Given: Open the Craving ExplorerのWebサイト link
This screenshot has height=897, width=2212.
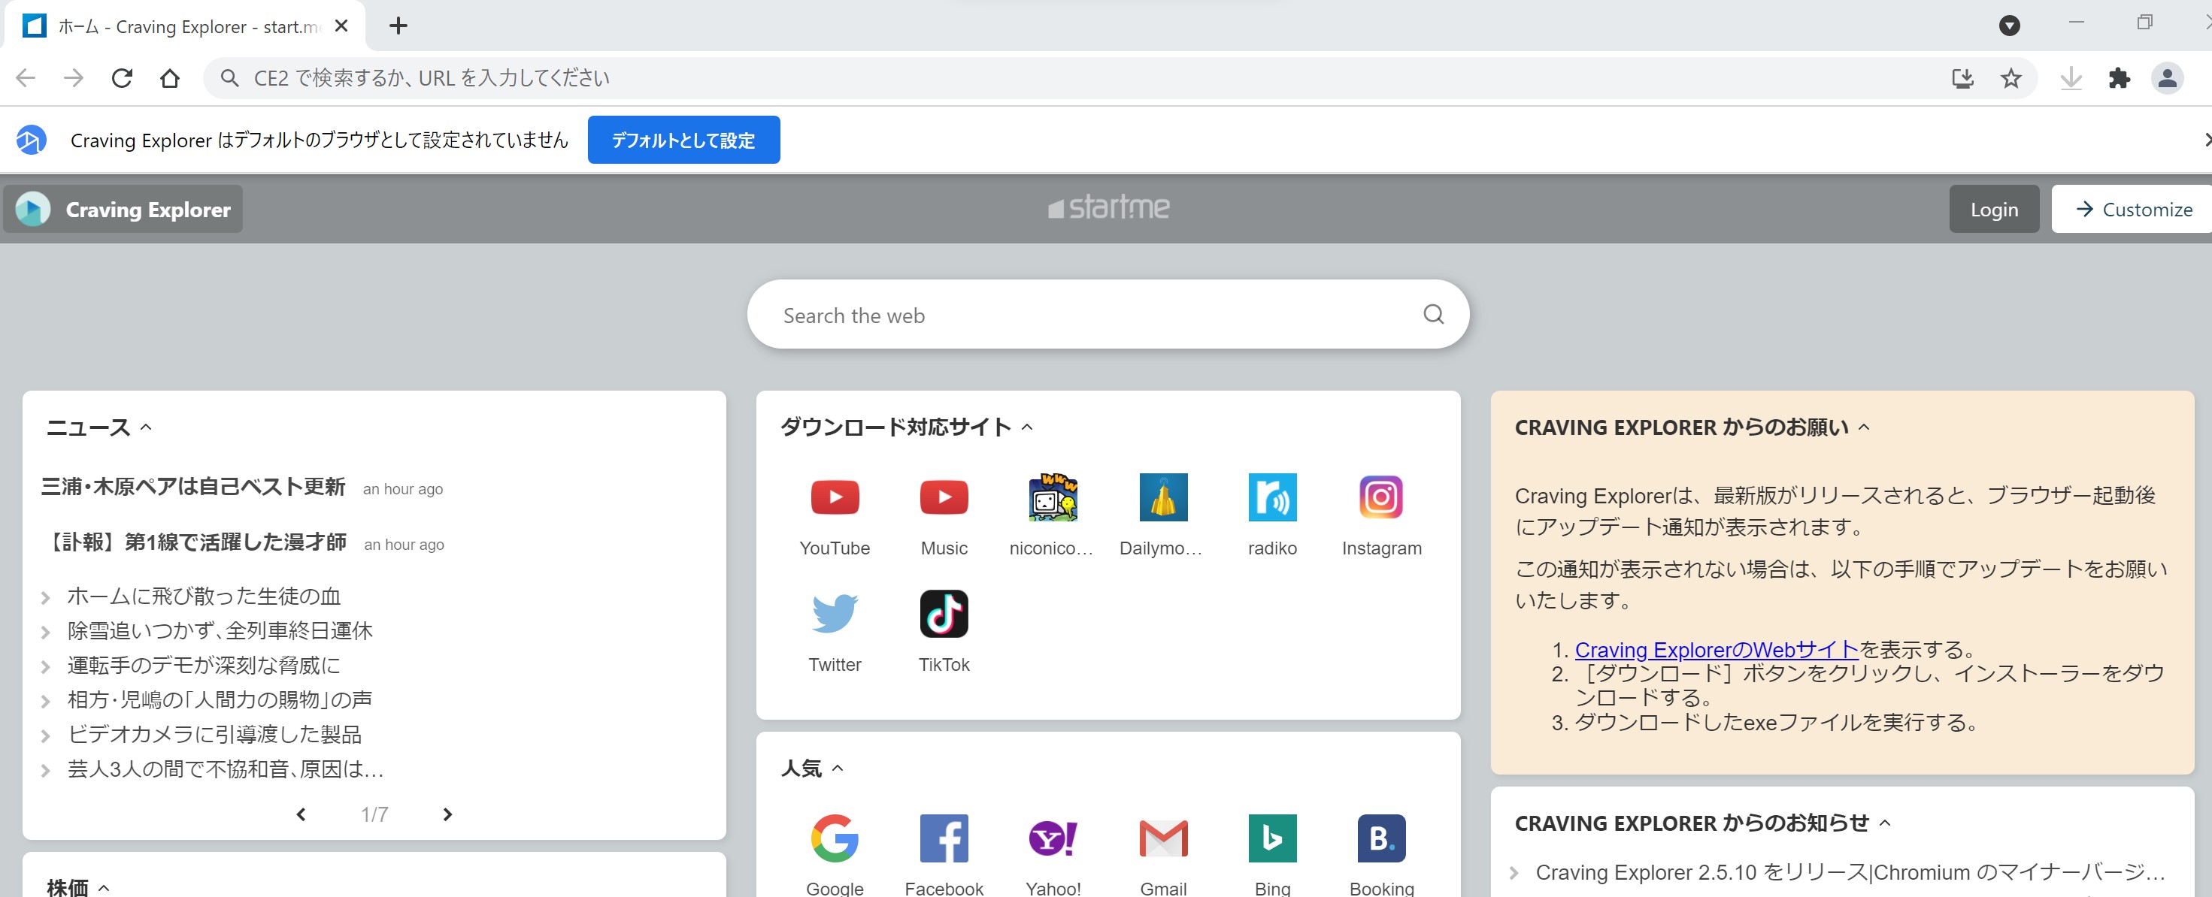Looking at the screenshot, I should (x=1716, y=650).
